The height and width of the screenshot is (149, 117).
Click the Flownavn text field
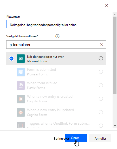(x=56, y=24)
